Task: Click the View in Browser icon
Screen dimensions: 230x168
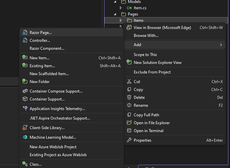Action: pos(129,28)
